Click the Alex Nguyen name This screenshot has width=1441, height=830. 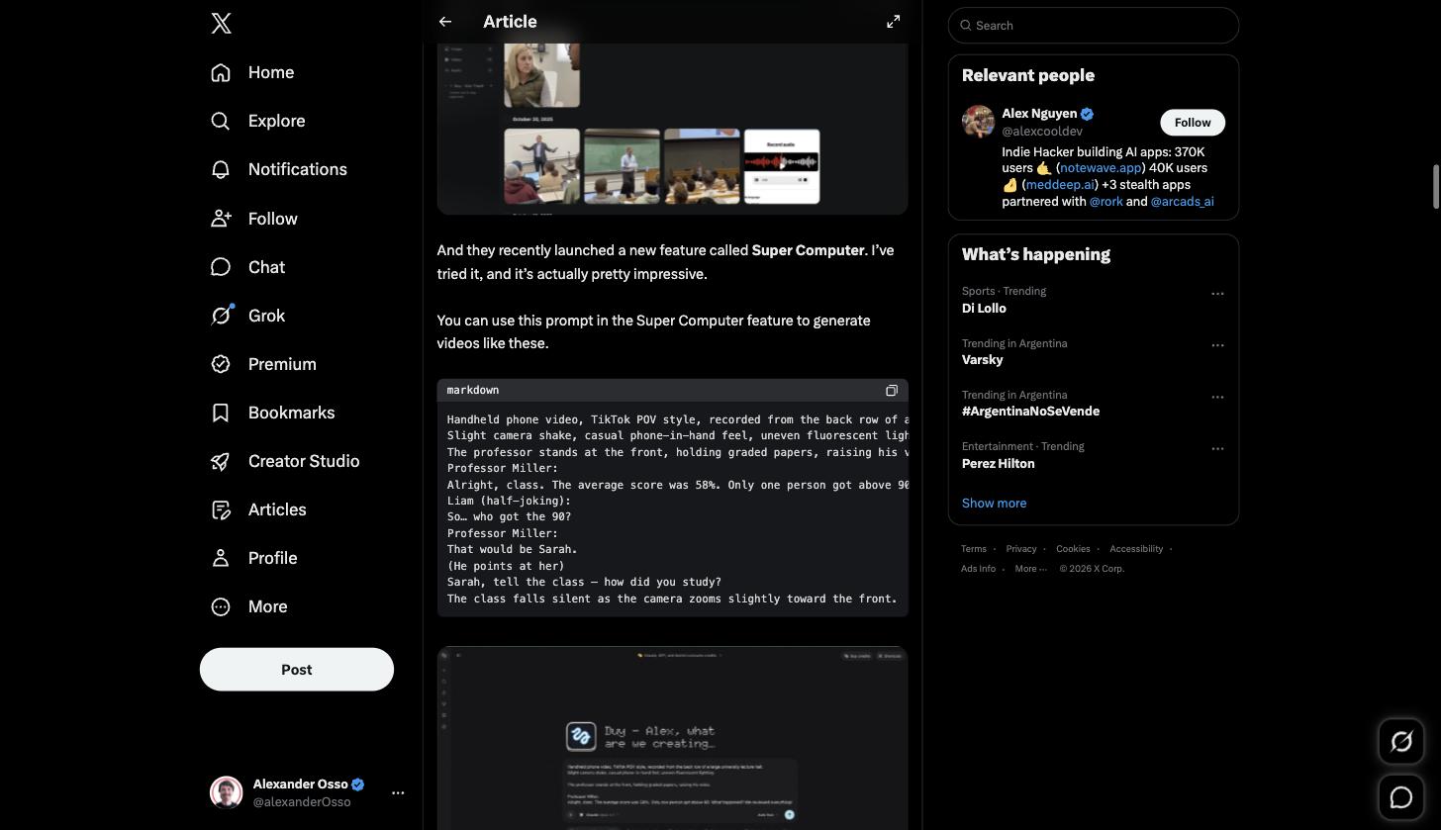tap(1039, 114)
